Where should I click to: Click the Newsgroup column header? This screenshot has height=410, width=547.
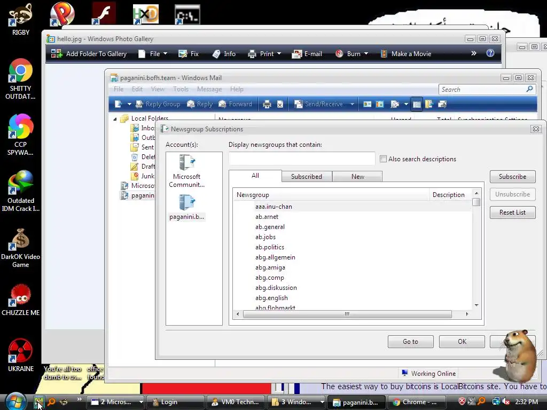[331, 194]
